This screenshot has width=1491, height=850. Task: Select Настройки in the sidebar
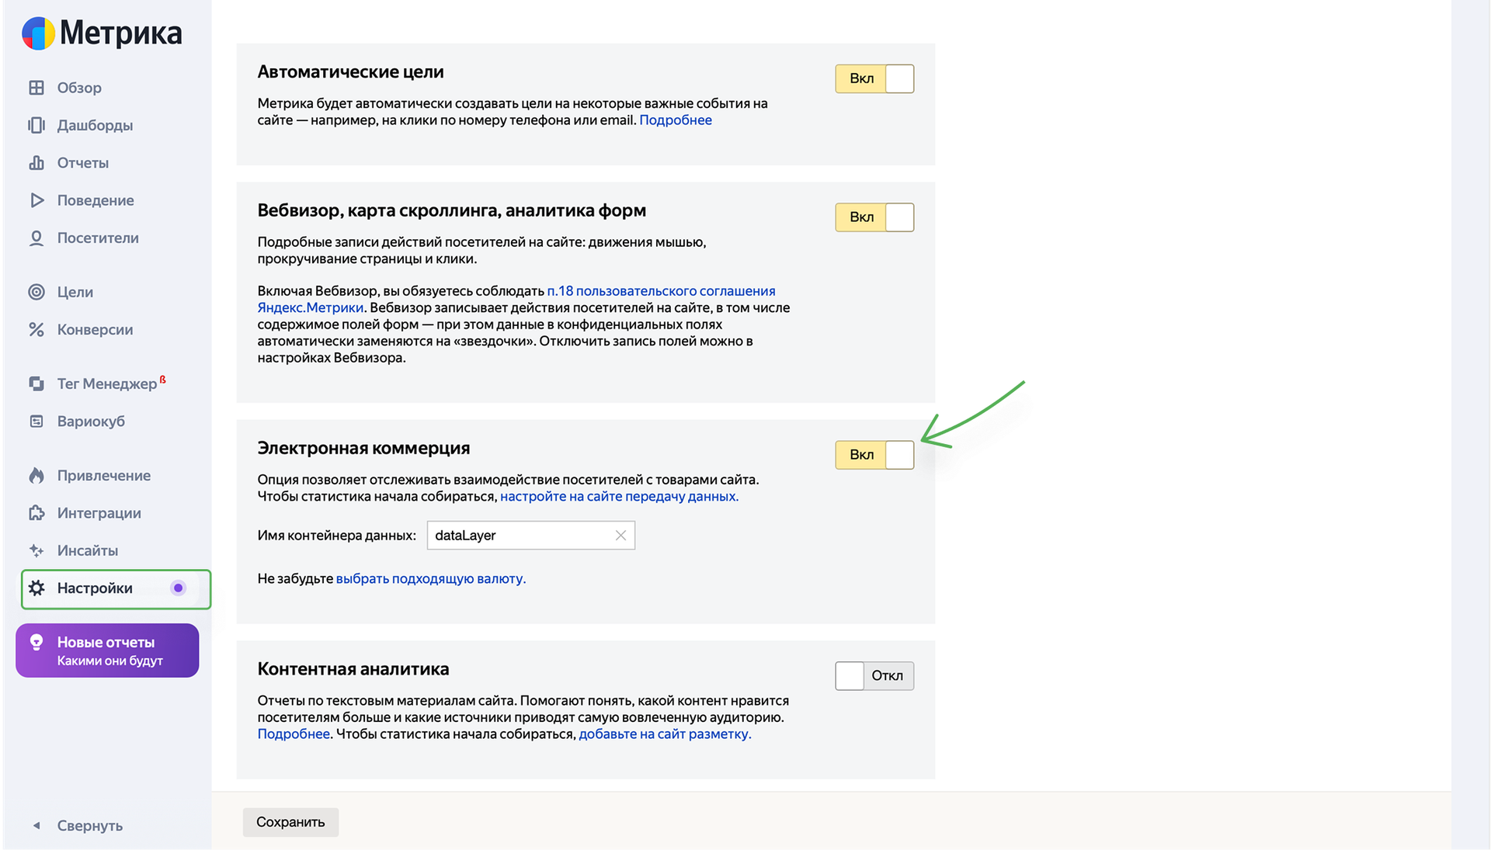(x=95, y=588)
